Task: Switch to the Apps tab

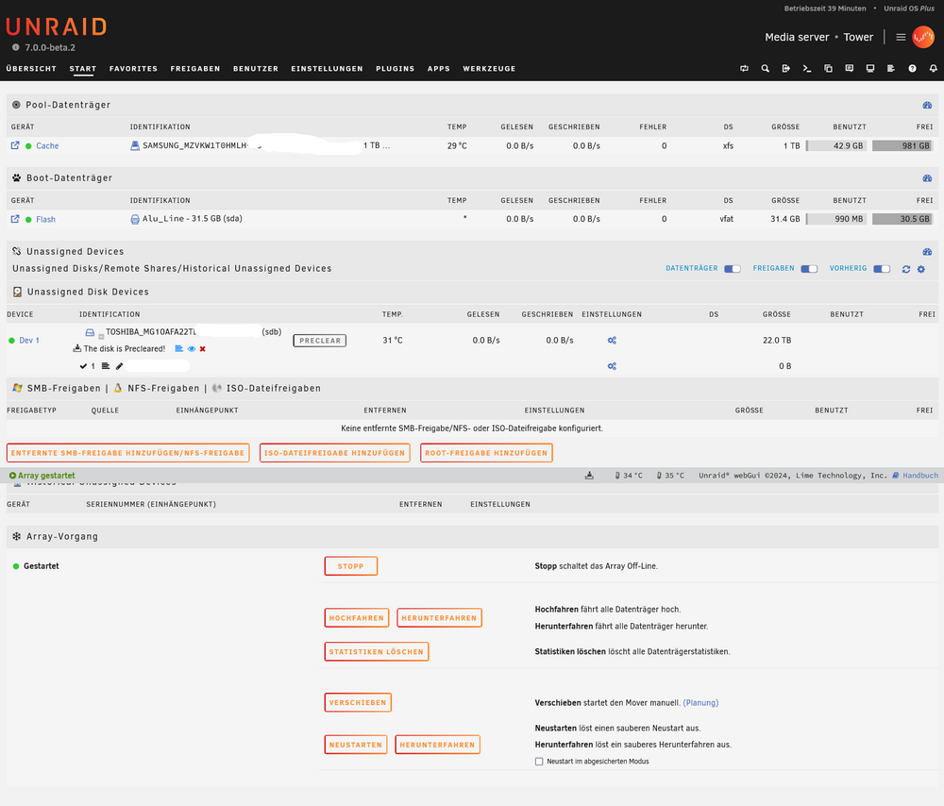Action: (x=439, y=69)
